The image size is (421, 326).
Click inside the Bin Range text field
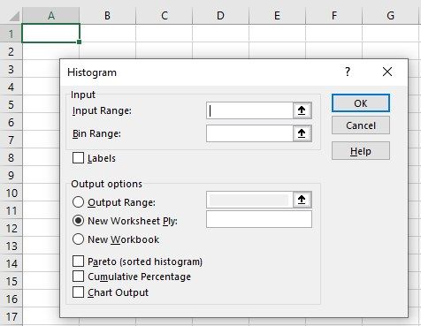tap(249, 133)
